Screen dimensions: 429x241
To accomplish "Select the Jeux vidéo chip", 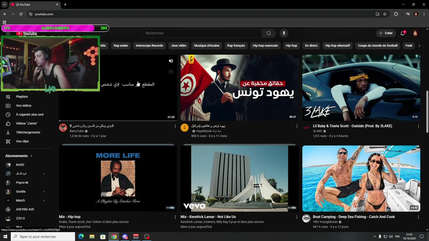I will click(179, 46).
